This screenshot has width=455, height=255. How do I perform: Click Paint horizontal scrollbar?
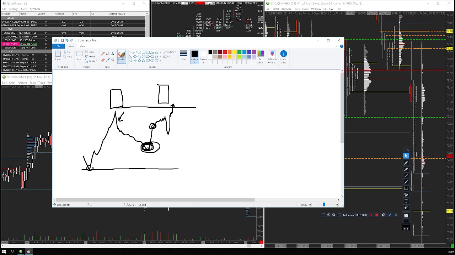click(155, 200)
